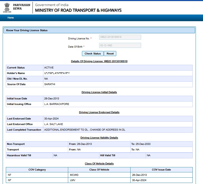The image size is (203, 184).
Task: Click the SARATHI source of data value
Action: point(50,84)
